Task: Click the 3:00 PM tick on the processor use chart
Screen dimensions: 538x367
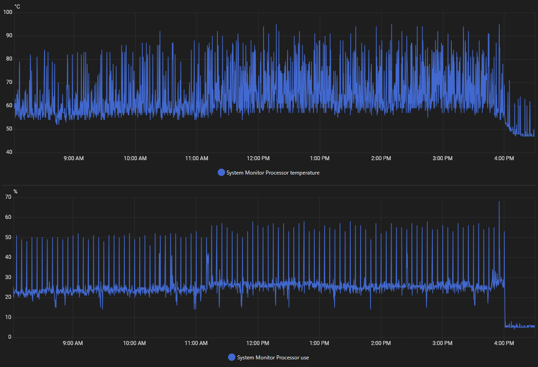Action: click(x=442, y=343)
